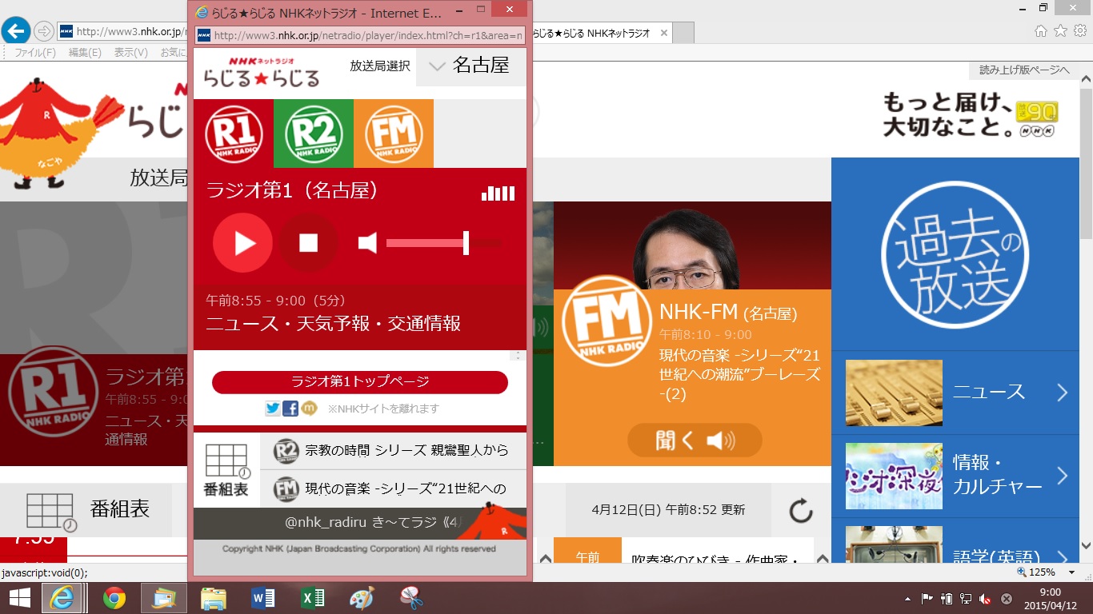Open network status icon in tray
The image size is (1093, 614).
pyautogui.click(x=966, y=599)
